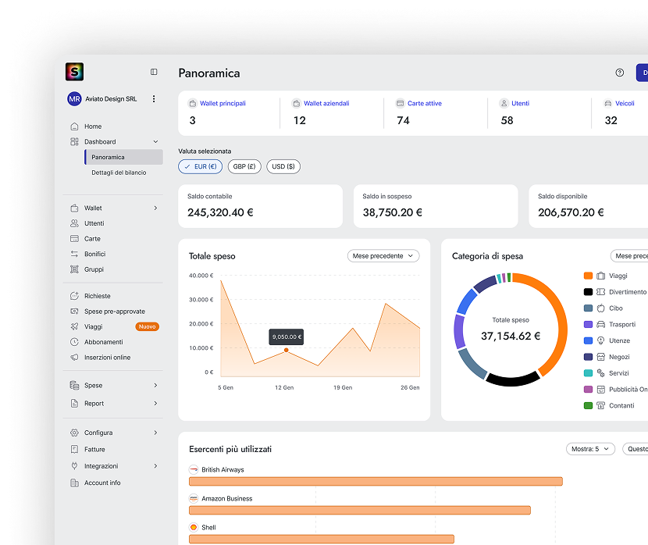This screenshot has width=648, height=545.
Task: Click the Home icon in sidebar
Action: 74,126
